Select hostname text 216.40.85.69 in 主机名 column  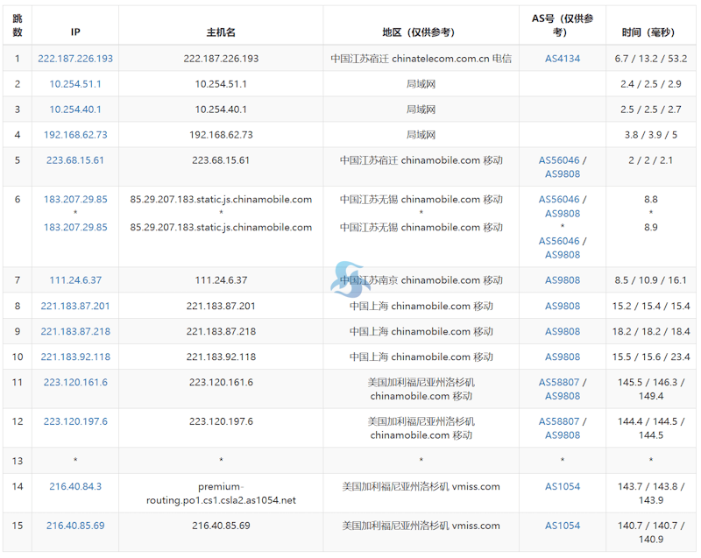pos(221,526)
